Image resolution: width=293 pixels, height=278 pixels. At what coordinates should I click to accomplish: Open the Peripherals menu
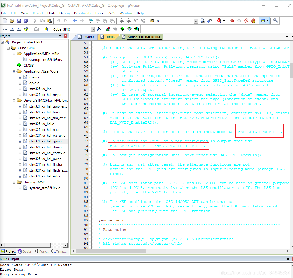[x=82, y=13]
